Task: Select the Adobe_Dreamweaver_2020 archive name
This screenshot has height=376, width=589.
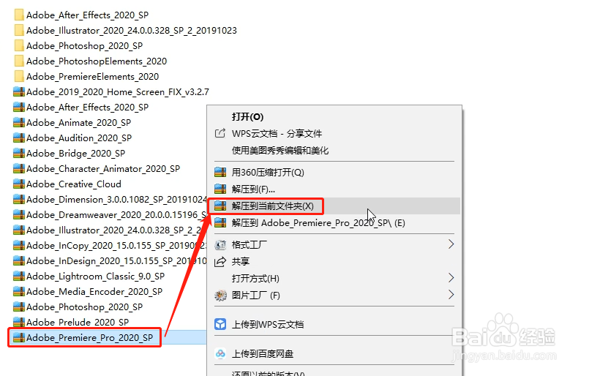Action: coord(116,215)
